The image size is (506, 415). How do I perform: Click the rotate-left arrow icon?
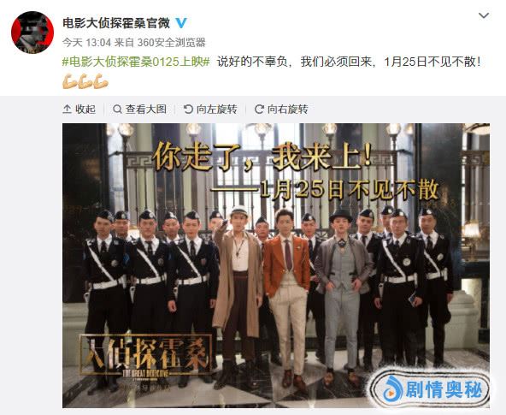click(188, 110)
